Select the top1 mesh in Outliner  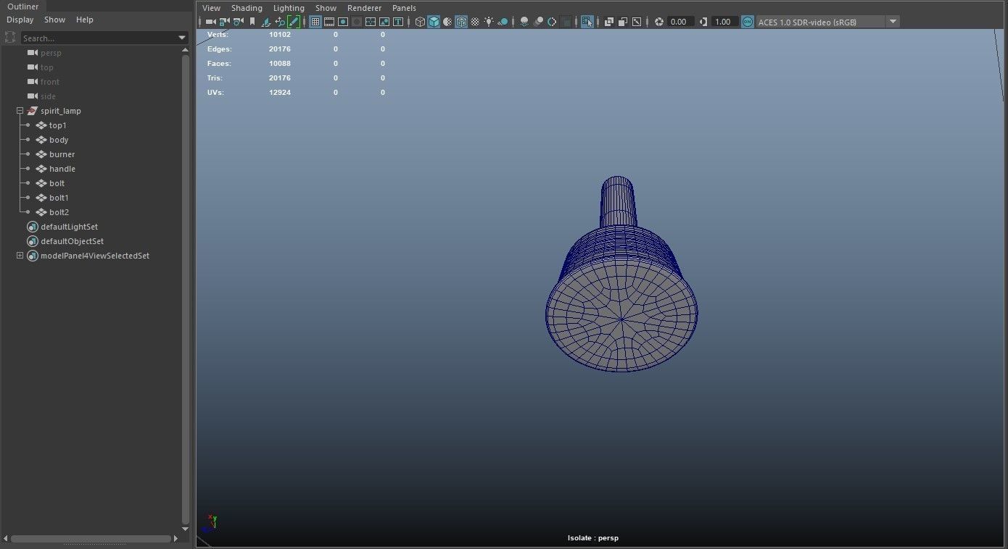[x=58, y=125]
